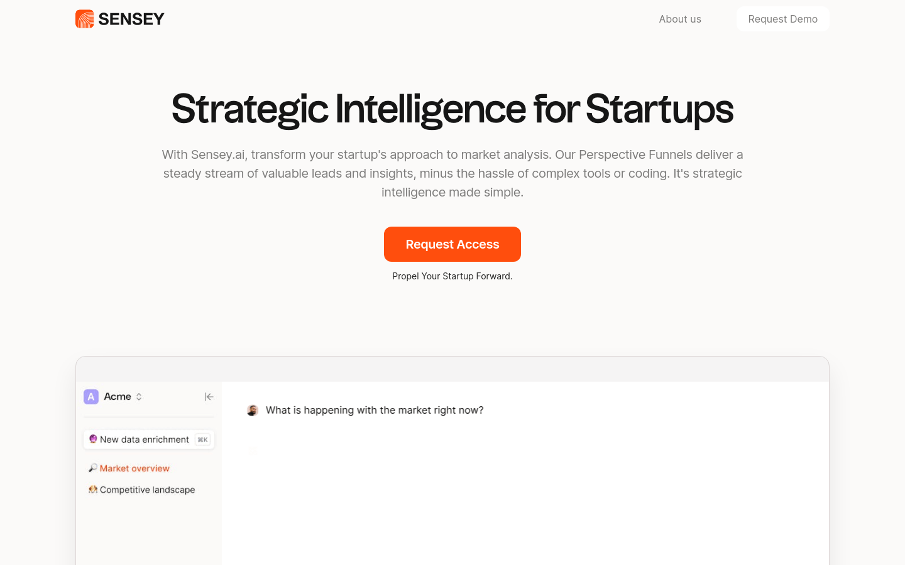Click the Propel Your Startup Forward text

pos(452,276)
